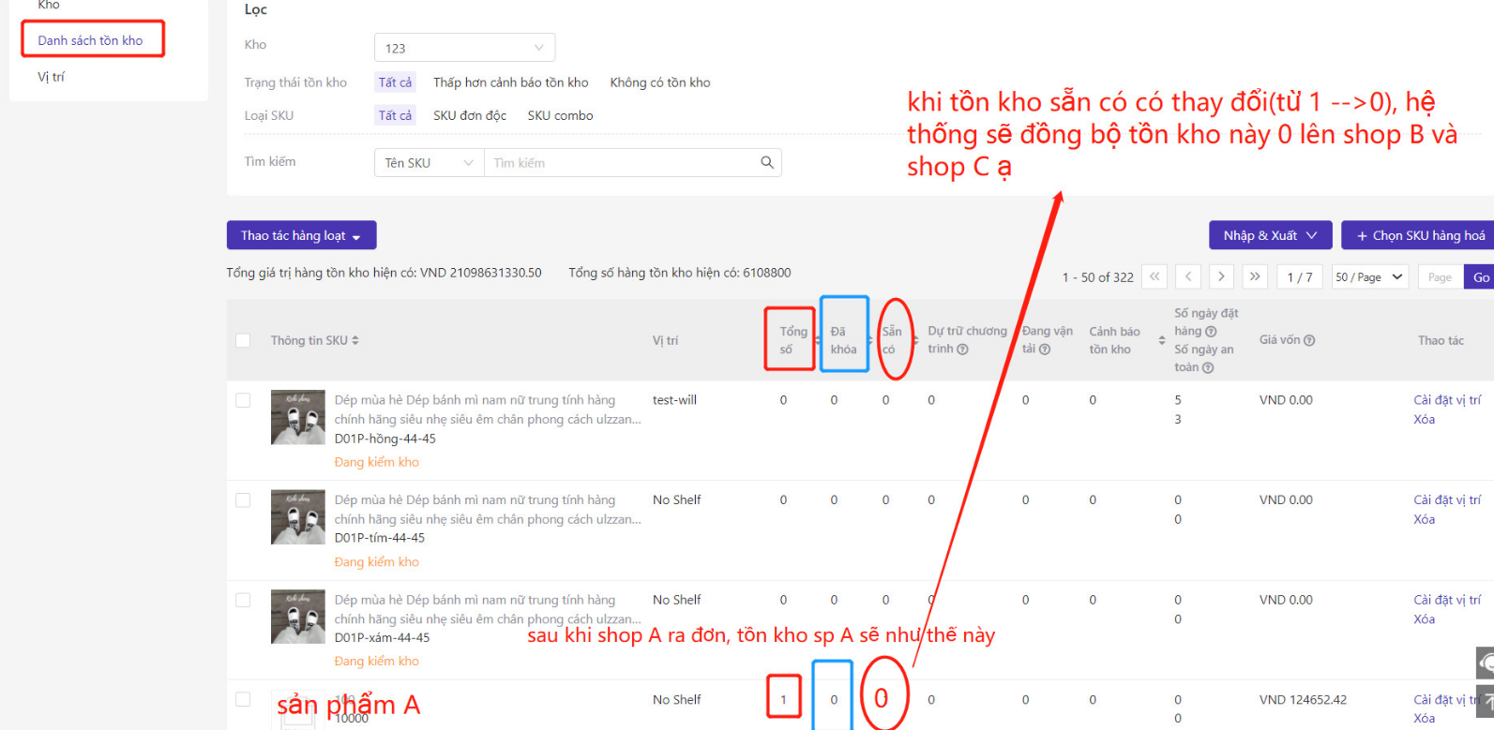Click Xóa link for D01P-tím-44-45 row

pyautogui.click(x=1424, y=519)
